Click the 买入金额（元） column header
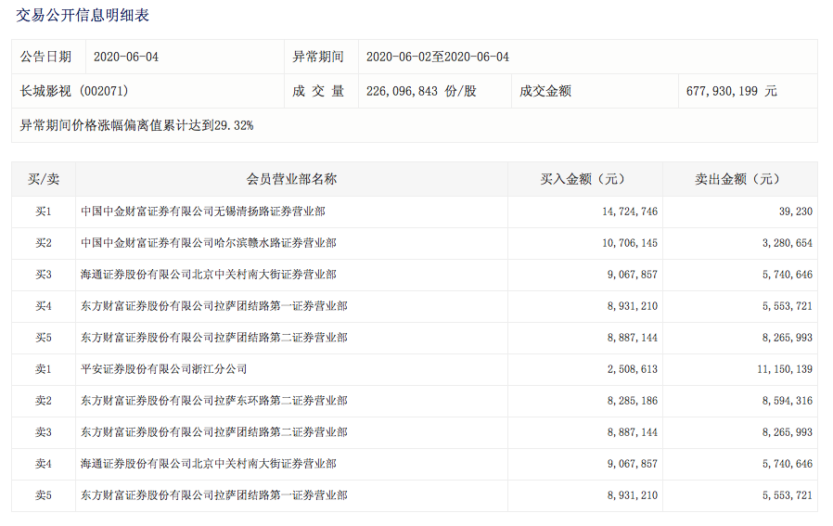The height and width of the screenshot is (526, 833). coord(584,179)
